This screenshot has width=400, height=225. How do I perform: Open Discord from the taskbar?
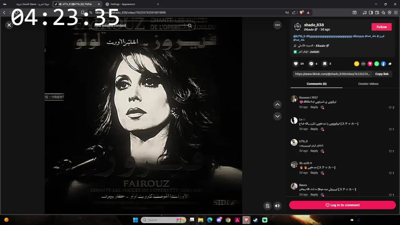pyautogui.click(x=219, y=220)
